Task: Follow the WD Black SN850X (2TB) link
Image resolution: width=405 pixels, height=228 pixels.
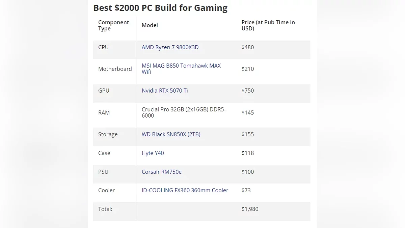Action: 171,134
